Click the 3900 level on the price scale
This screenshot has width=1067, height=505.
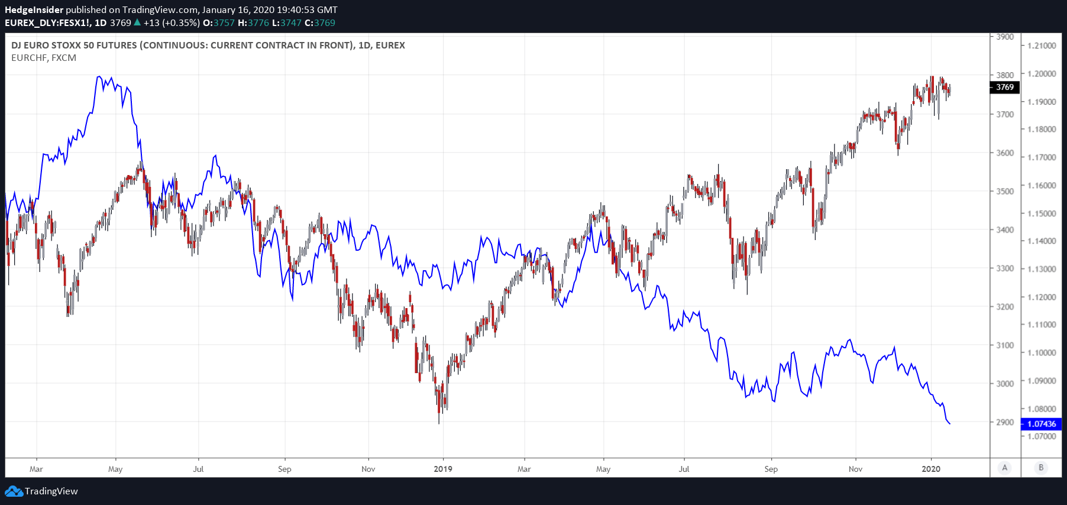click(1005, 37)
